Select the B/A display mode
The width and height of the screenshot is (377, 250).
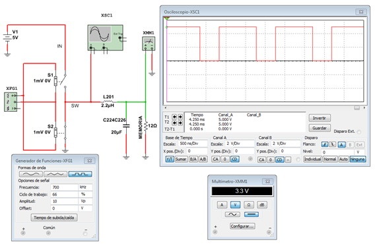(x=193, y=159)
